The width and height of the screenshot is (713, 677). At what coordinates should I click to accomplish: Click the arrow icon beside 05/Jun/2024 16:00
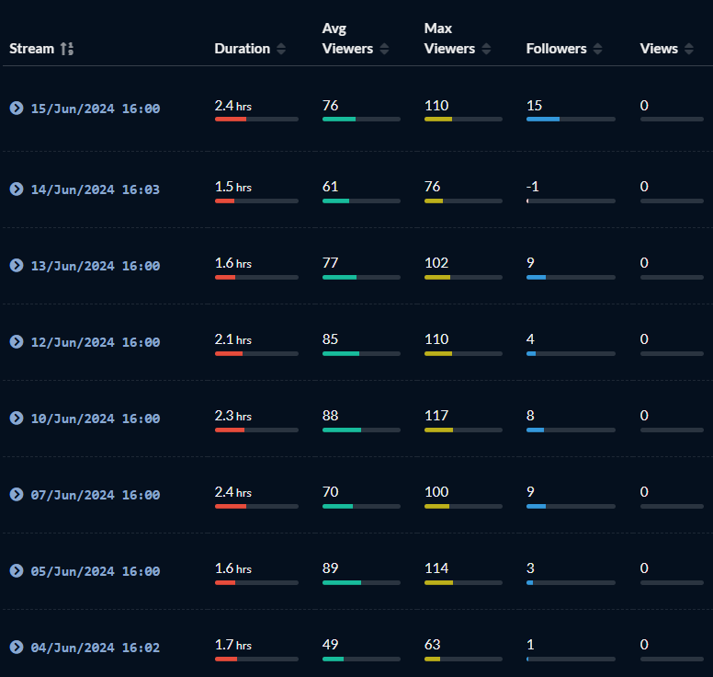pos(16,571)
